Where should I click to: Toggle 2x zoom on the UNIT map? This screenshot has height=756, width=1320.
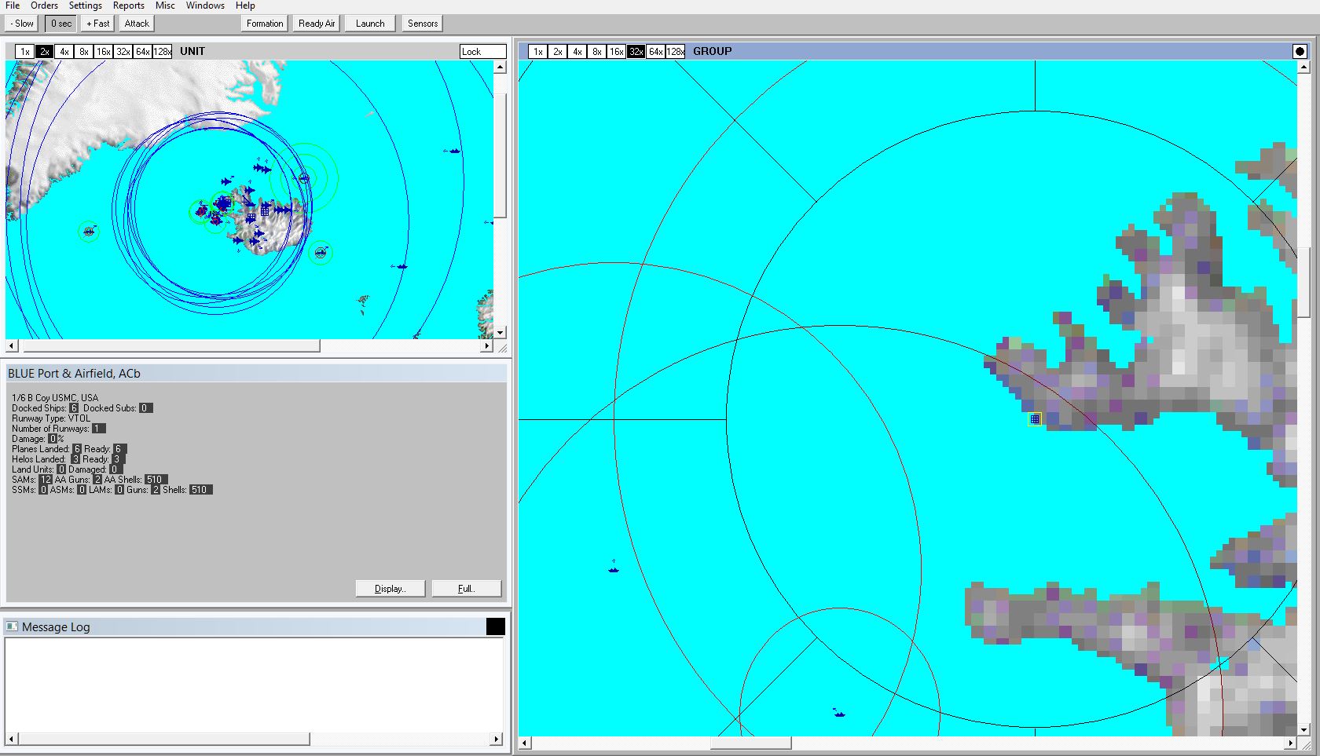click(x=44, y=51)
